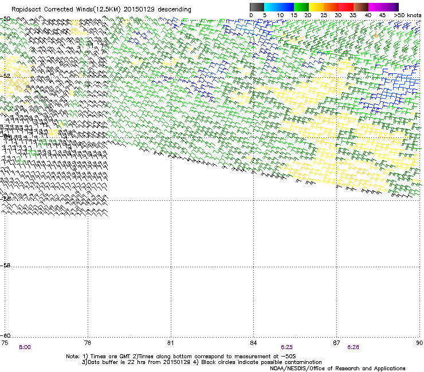424x372 pixels.
Task: Click the note 'measurement at -50S'
Action: 266,357
